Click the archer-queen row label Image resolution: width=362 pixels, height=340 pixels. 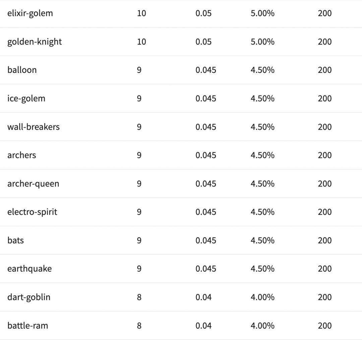tap(33, 184)
